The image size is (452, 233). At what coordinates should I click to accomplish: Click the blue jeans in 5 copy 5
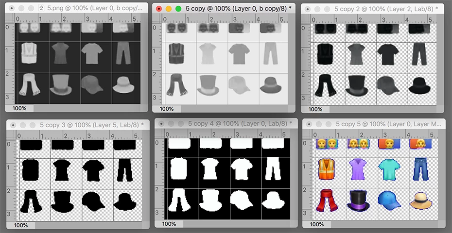click(420, 170)
